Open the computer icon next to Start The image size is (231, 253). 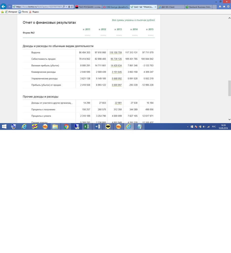pos(14,127)
